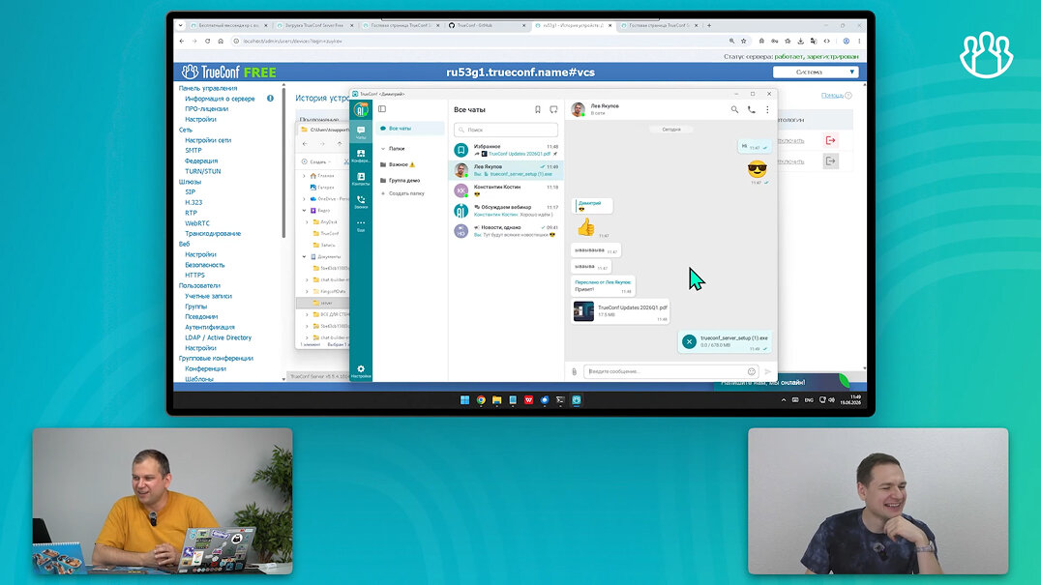Toggle the folders side panel icon
Screen dimensions: 1041x585
(382, 108)
